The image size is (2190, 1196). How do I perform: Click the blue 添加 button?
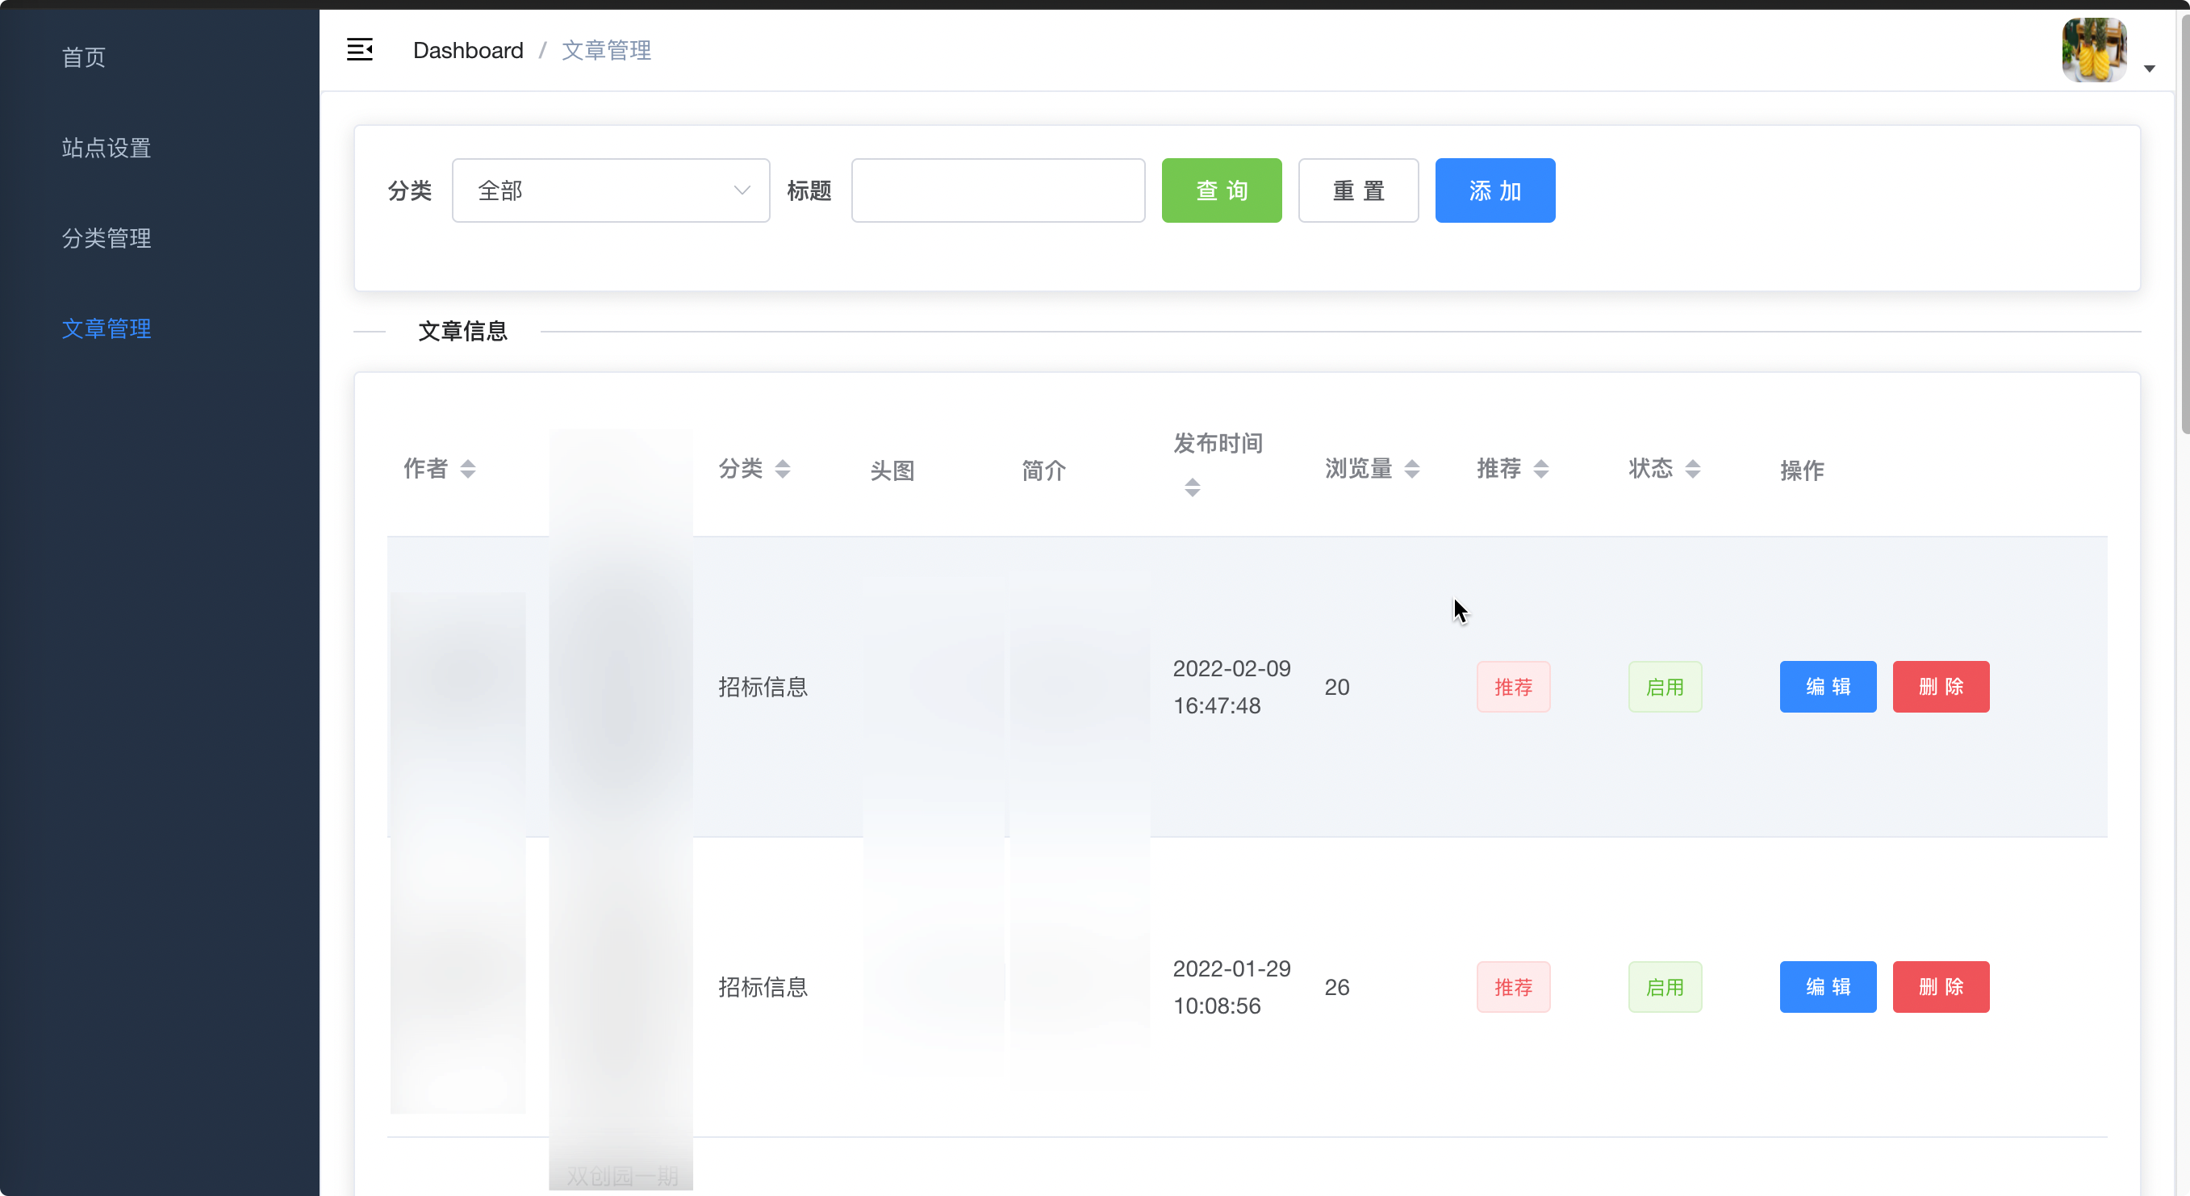coord(1494,190)
